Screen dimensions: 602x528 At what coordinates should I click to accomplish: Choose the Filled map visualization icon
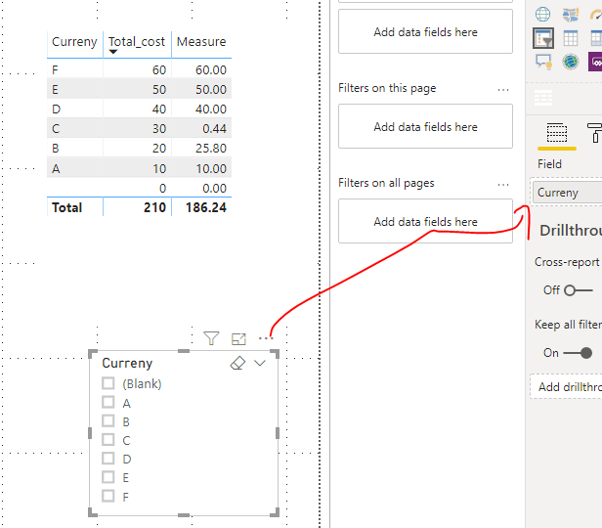coord(571,15)
